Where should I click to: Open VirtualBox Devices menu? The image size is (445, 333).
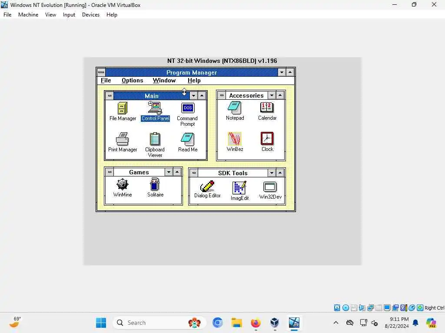pos(91,15)
